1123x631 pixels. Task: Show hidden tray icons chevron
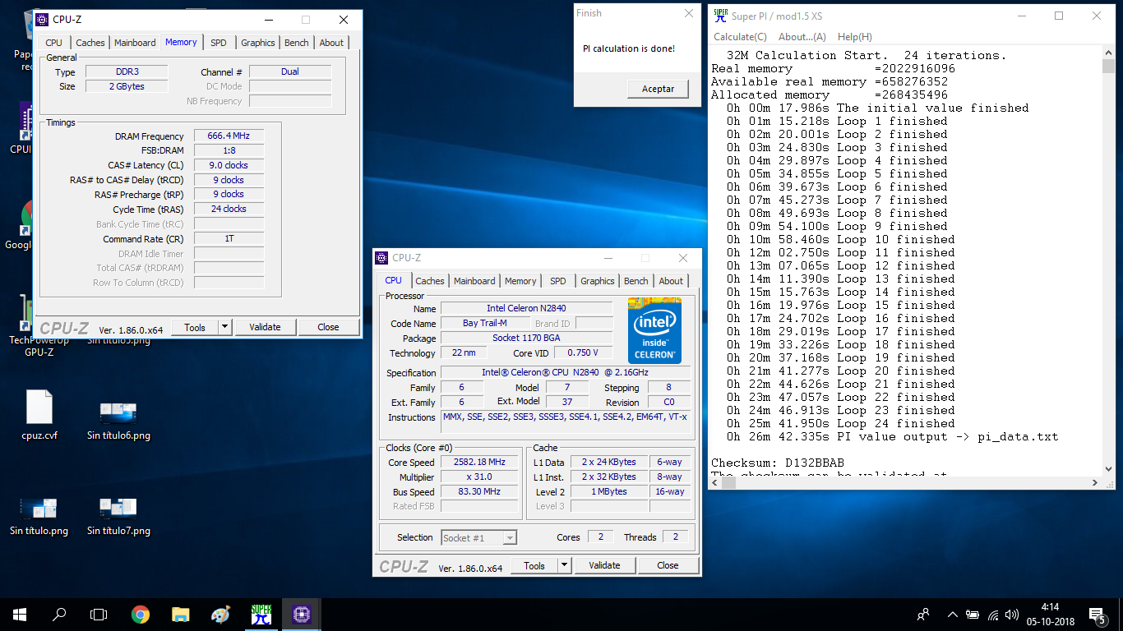(953, 614)
